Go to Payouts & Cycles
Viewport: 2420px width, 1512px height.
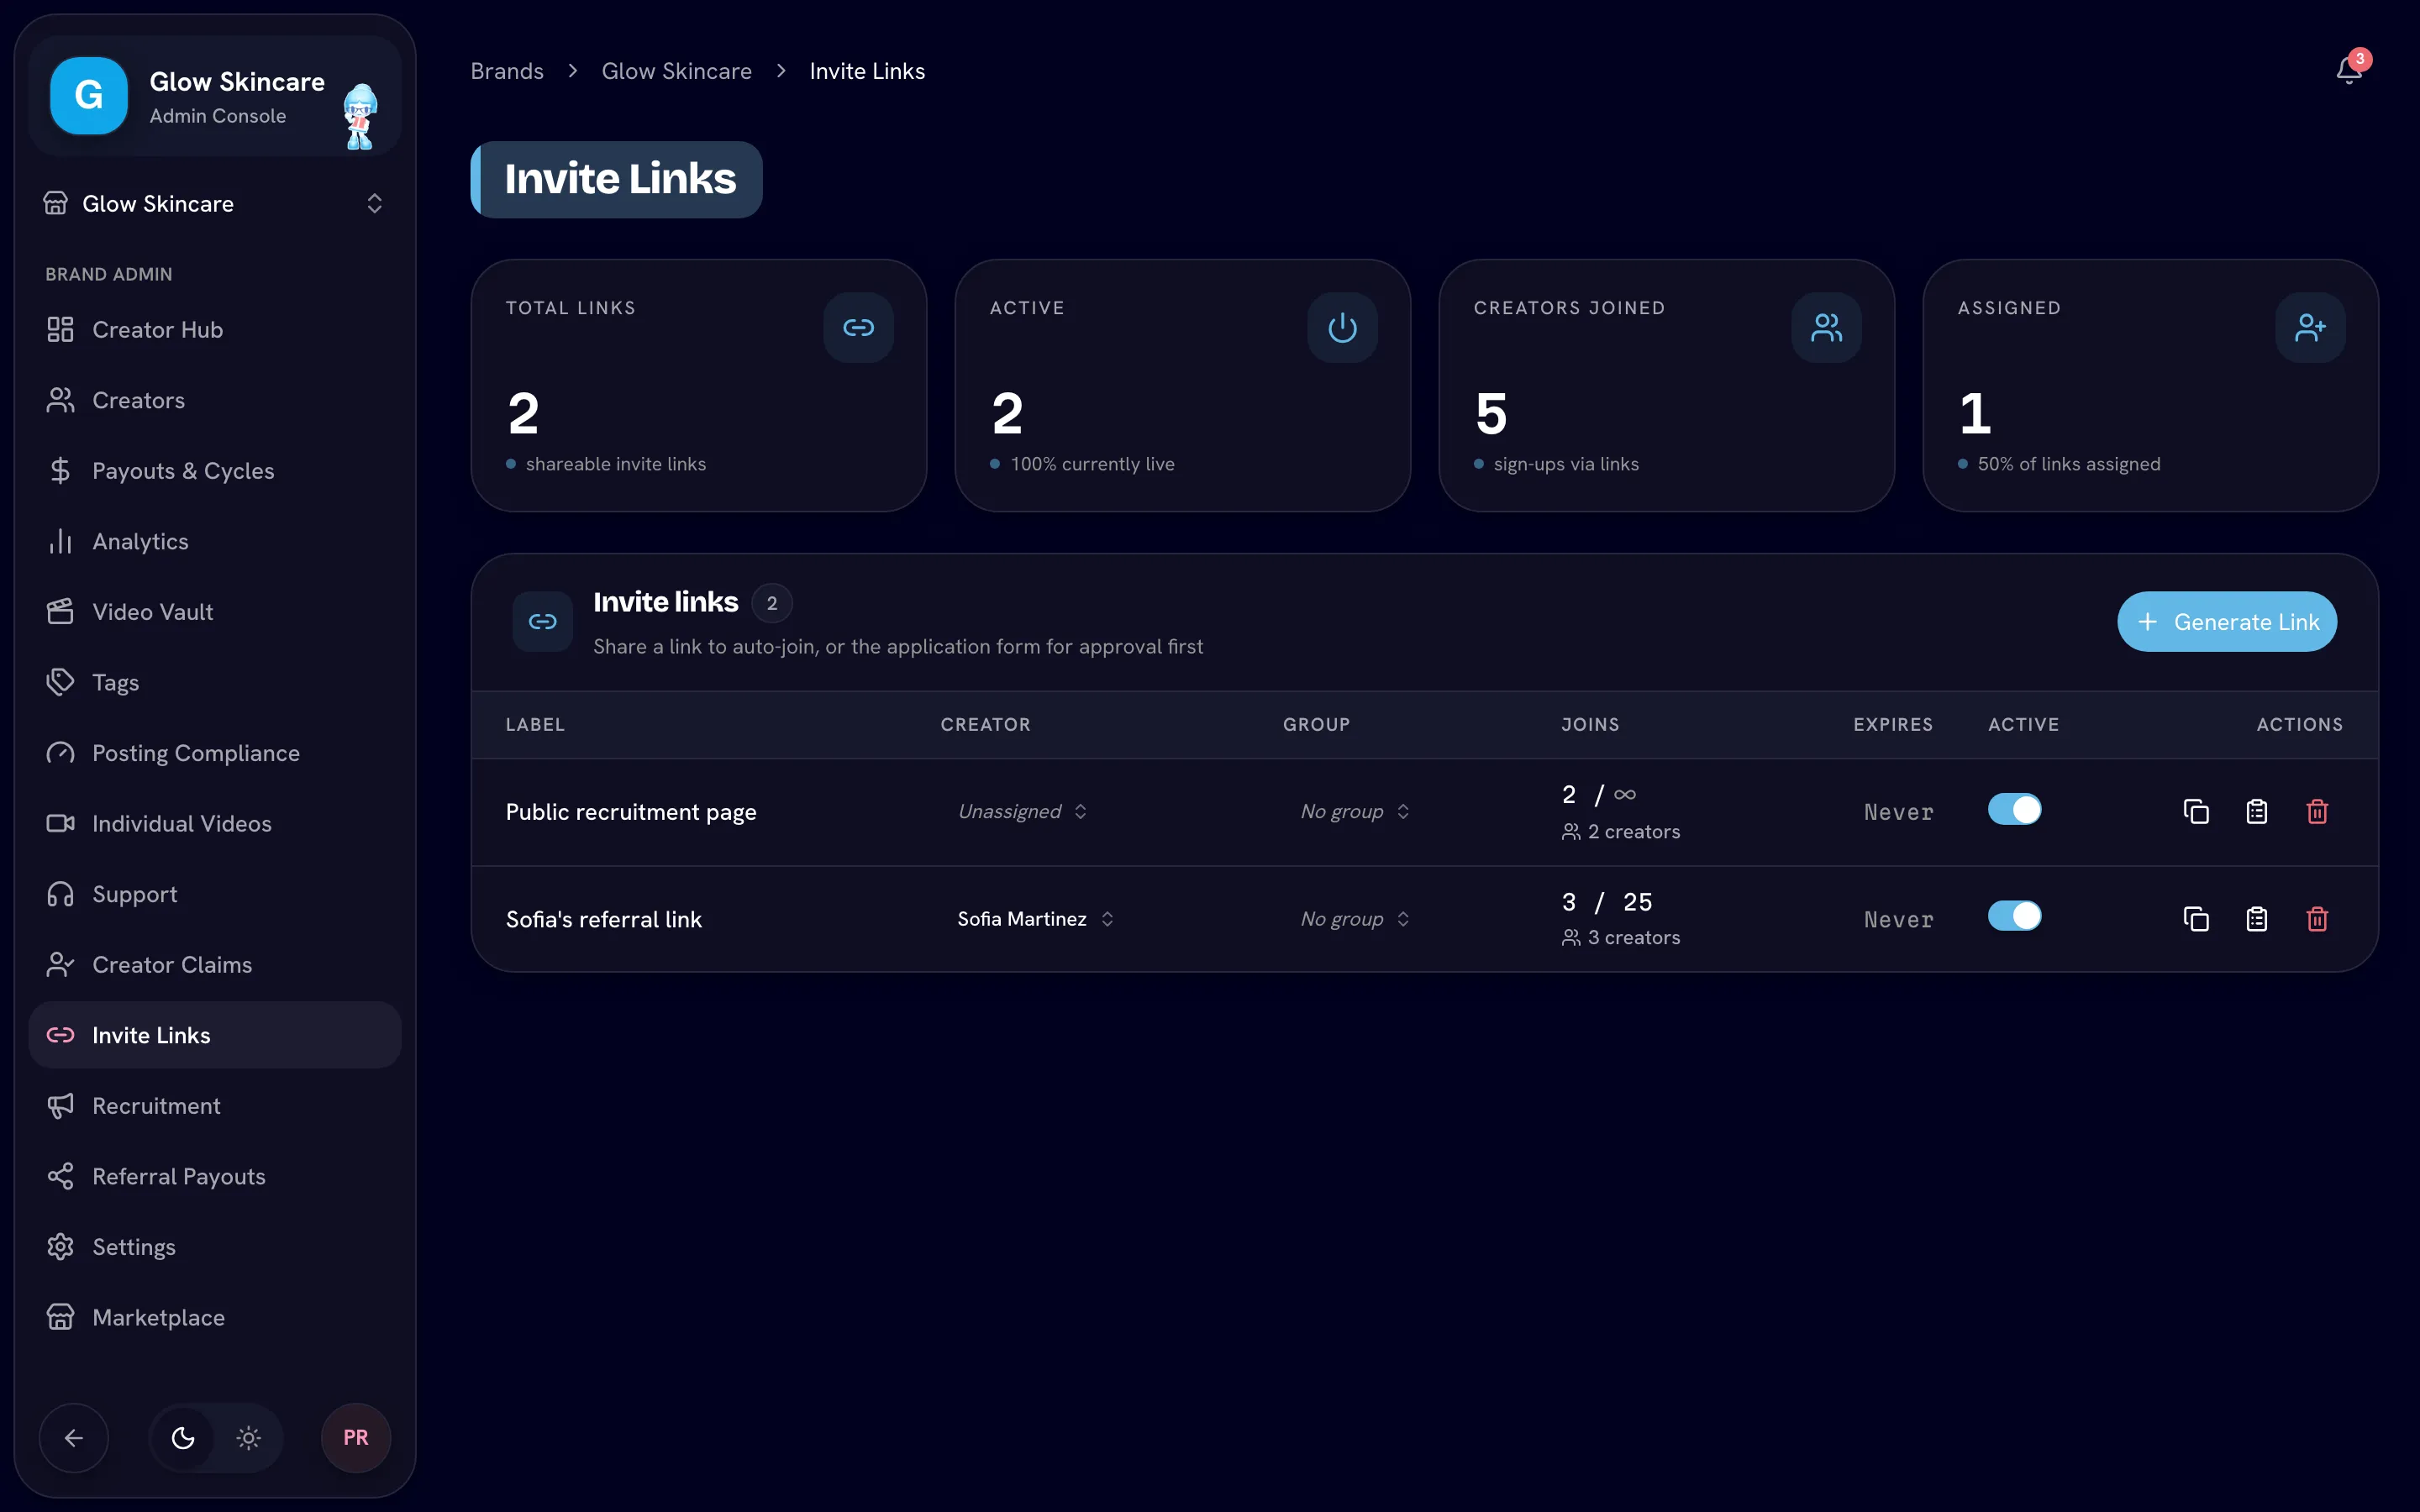214,470
